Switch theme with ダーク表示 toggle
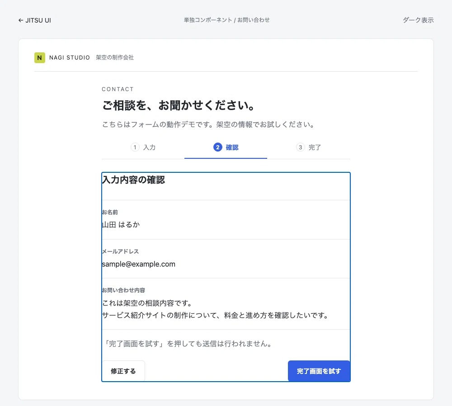The image size is (452, 406). coord(418,20)
